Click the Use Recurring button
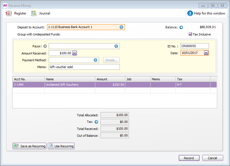 61,146
